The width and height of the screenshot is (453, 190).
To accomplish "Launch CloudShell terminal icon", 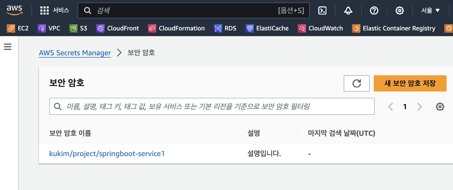I will click(322, 11).
